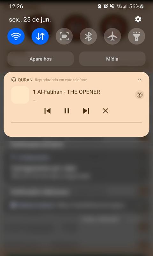The image size is (153, 256).
Task: Open the Mídia output panel
Action: [x=112, y=59]
